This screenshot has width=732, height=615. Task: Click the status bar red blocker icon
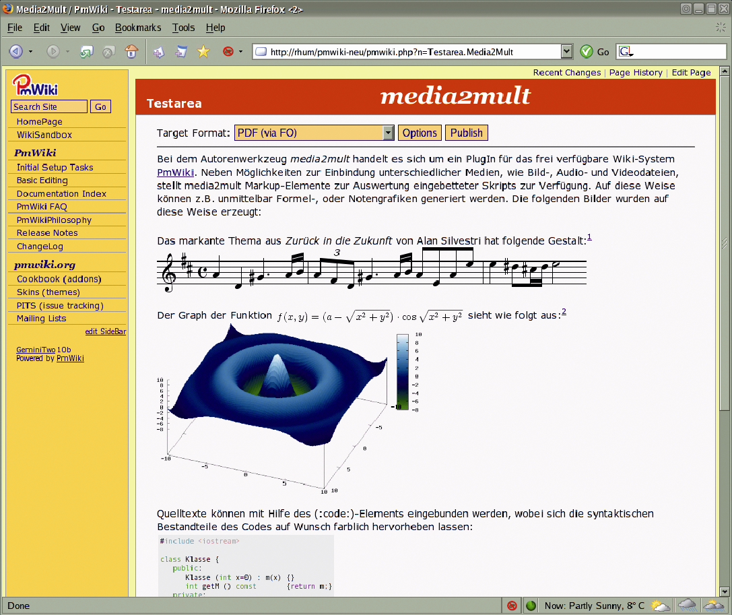click(x=512, y=606)
